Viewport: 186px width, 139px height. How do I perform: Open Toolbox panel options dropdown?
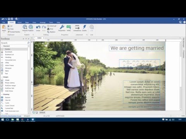click(x=23, y=39)
